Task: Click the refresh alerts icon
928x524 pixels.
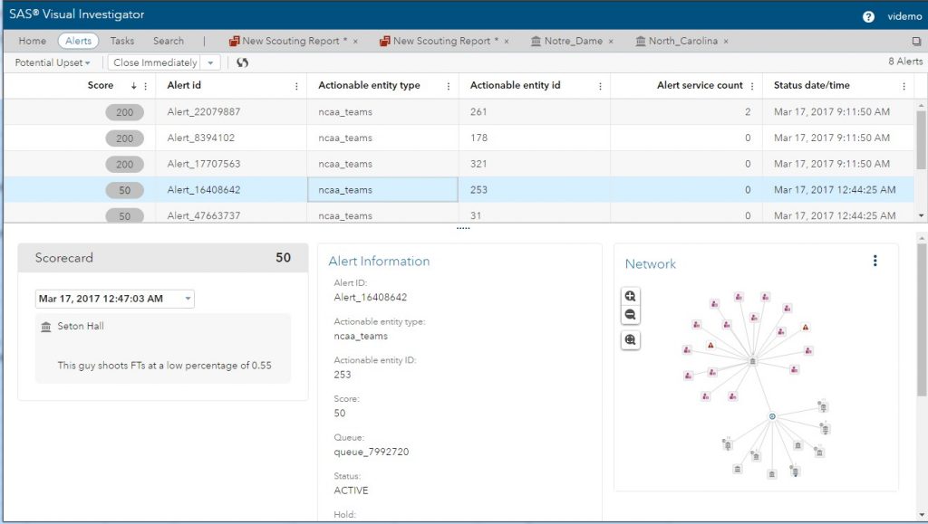Action: (242, 62)
